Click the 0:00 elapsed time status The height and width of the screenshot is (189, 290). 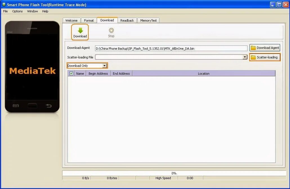(190, 178)
